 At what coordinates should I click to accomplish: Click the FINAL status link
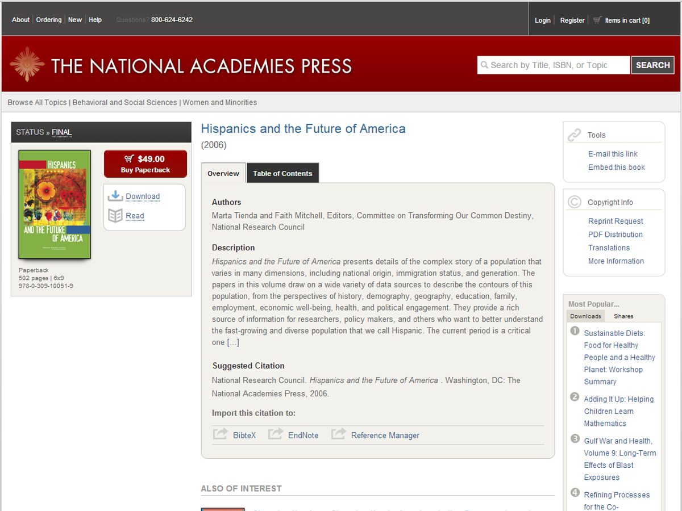[x=61, y=132]
